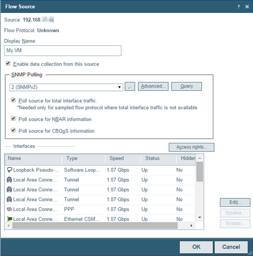Image resolution: width=253 pixels, height=256 pixels.
Task: Click the interfaces list scroll up arrow
Action: [x=199, y=158]
